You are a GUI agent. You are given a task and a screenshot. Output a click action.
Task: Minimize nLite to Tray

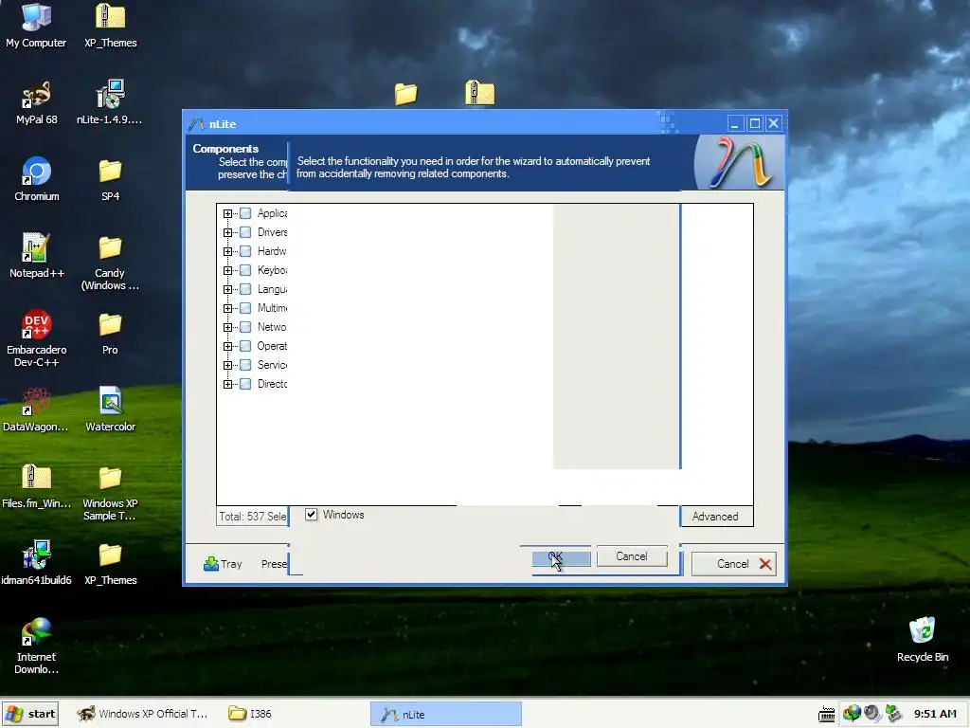click(223, 564)
